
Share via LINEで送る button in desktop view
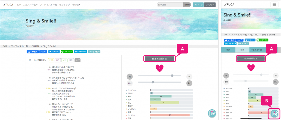click(x=67, y=52)
